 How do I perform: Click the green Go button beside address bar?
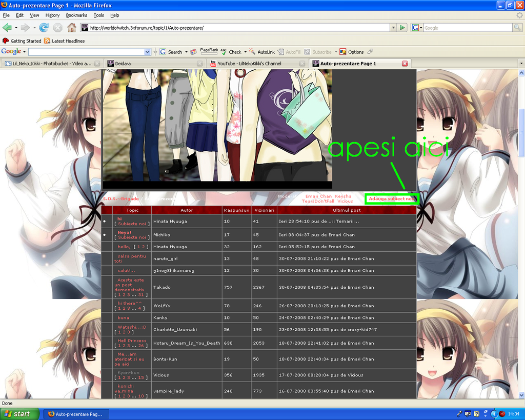coord(402,28)
